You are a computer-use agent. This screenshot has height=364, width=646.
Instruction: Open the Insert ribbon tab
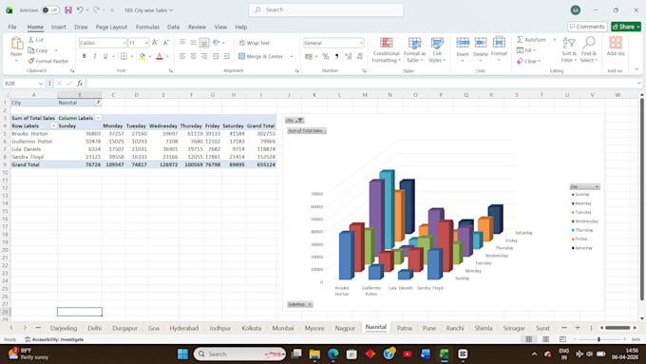point(59,27)
